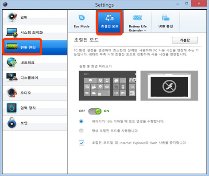209x176 pixels.
Task: Click the 입력 장치 touch icon
Action: pyautogui.click(x=12, y=108)
